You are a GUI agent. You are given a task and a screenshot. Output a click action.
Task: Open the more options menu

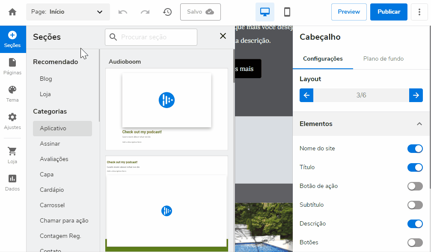point(419,12)
